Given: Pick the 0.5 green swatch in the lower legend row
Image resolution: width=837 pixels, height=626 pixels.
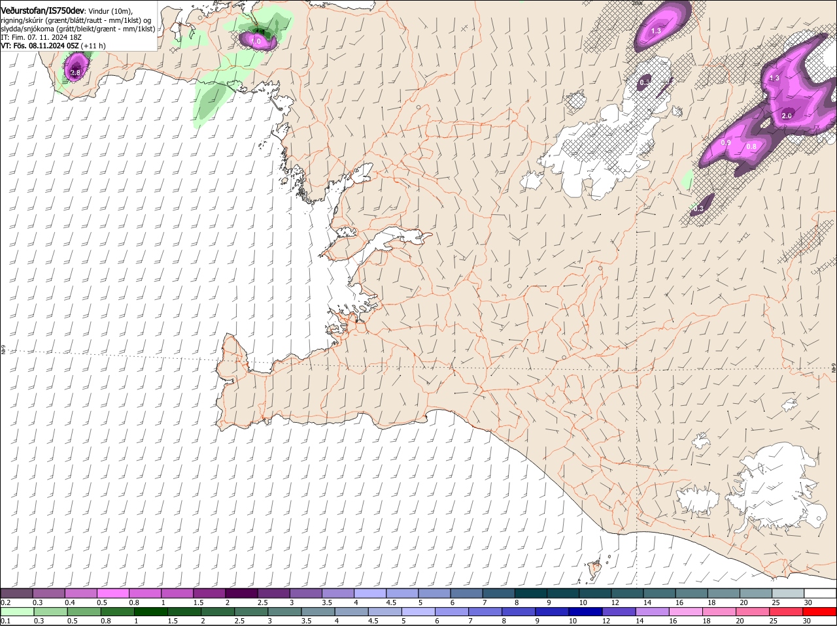Looking at the screenshot, I should (84, 612).
